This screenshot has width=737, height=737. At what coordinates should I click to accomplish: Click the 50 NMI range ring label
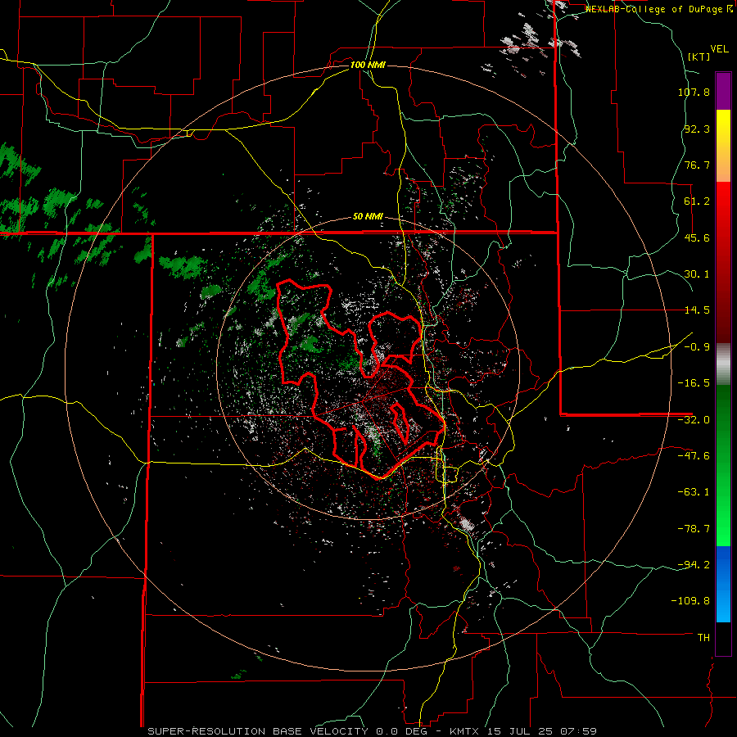[368, 217]
